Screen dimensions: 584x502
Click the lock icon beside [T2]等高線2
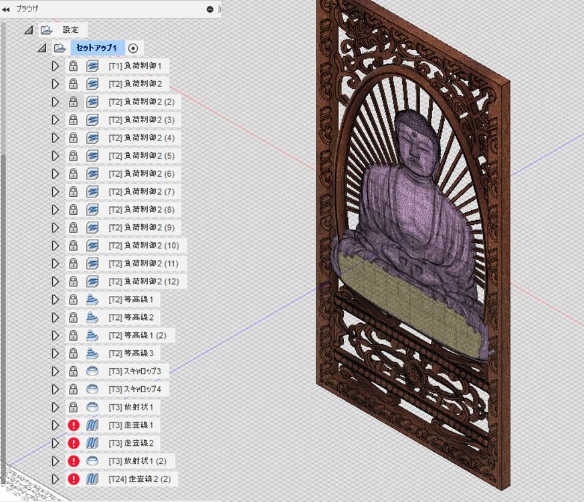tap(74, 317)
